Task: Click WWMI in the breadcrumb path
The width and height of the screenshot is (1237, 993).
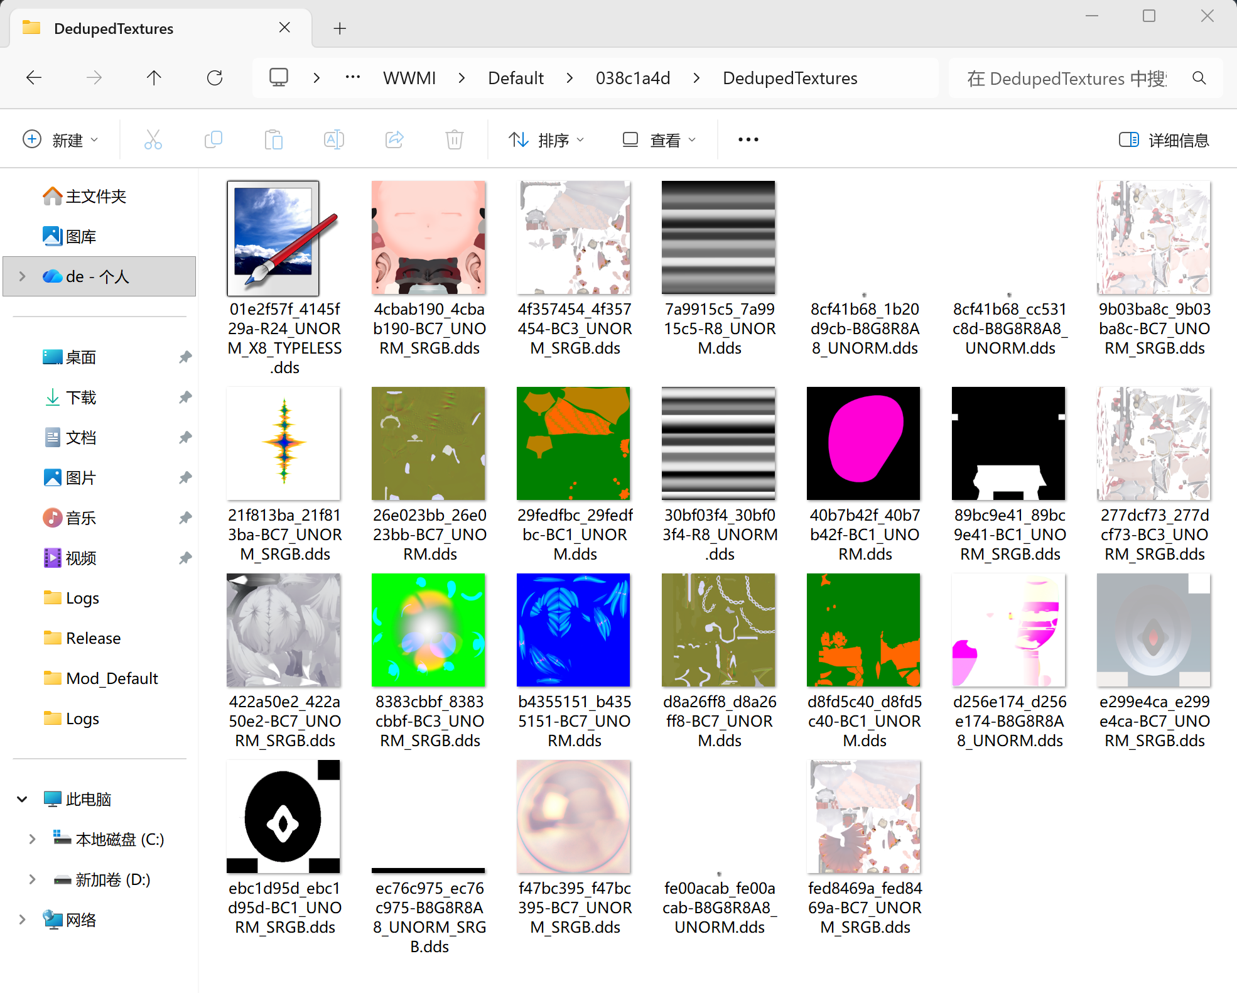Action: [x=409, y=78]
